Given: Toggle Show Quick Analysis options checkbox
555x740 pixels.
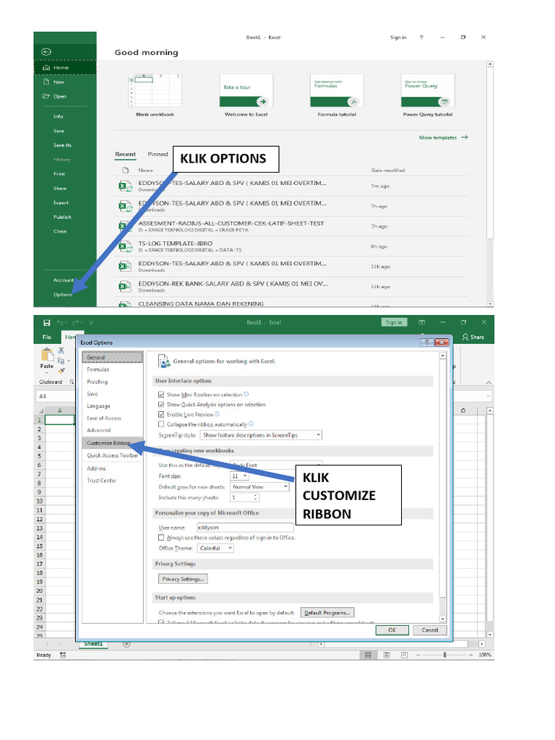Looking at the screenshot, I should coord(161,405).
